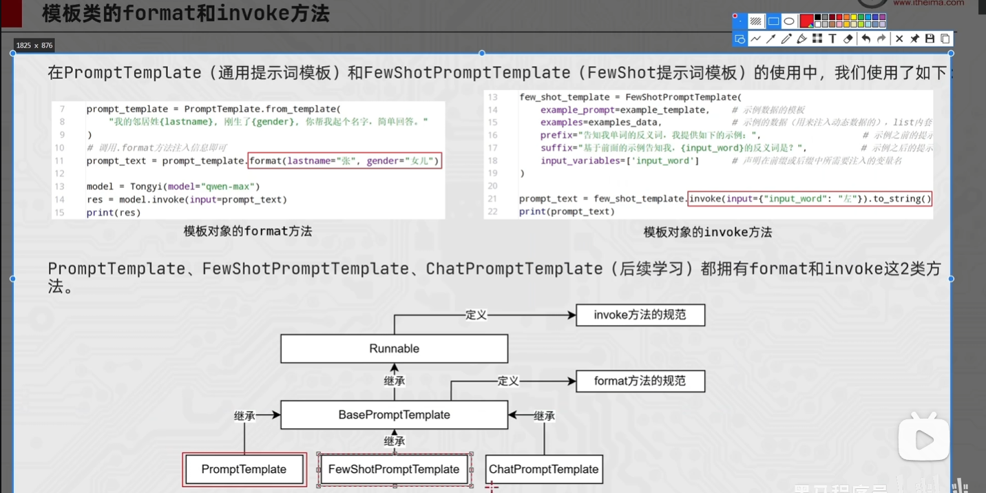Pick the black color swatch
Image resolution: width=986 pixels, height=493 pixels.
817,17
